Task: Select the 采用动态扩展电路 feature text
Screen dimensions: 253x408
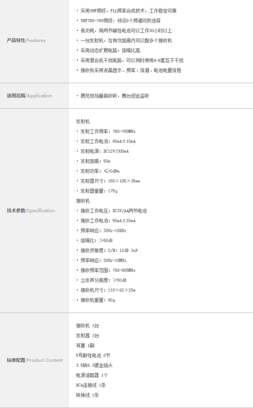Action: [110, 50]
